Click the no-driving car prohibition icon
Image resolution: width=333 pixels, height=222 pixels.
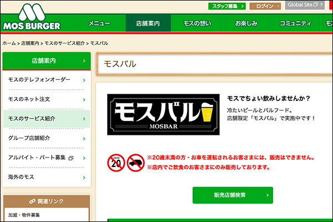[x=136, y=163]
